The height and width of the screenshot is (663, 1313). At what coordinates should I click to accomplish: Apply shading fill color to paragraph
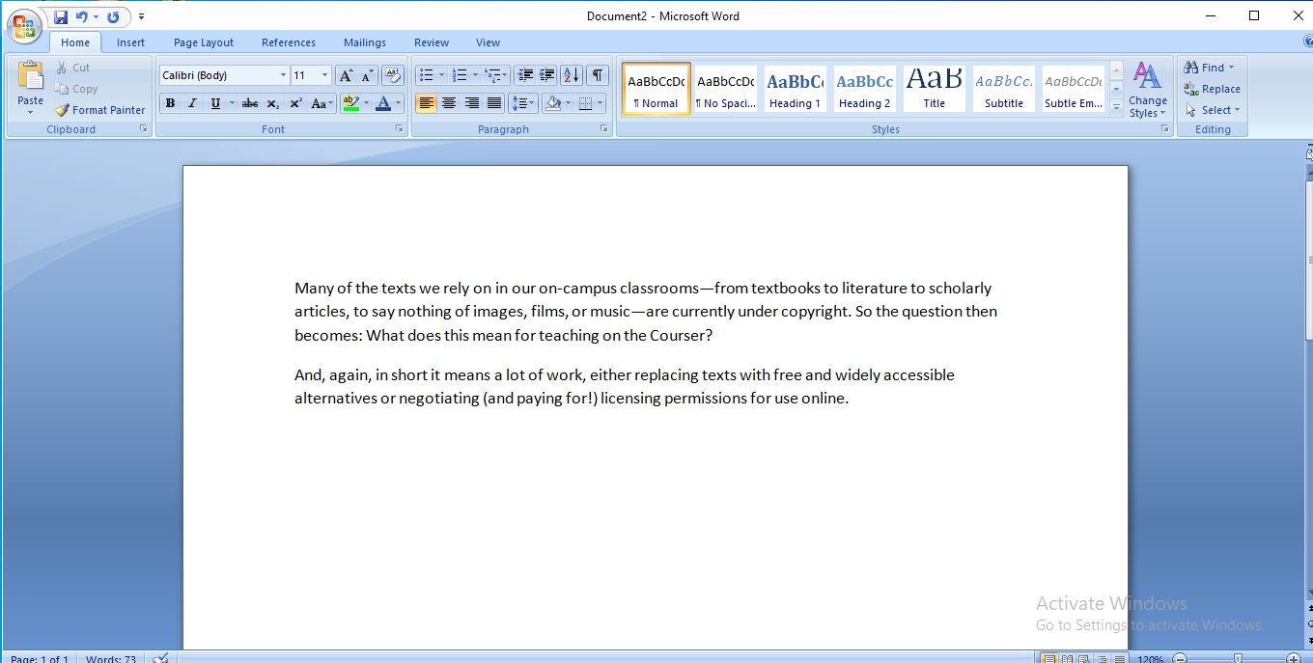point(553,103)
